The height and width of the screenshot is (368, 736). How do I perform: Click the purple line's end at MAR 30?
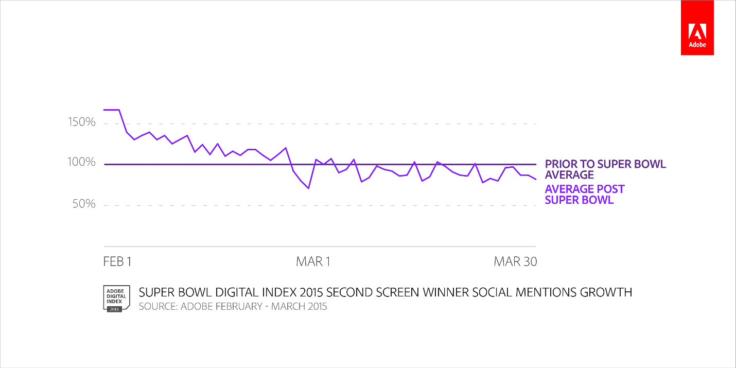[x=536, y=179]
